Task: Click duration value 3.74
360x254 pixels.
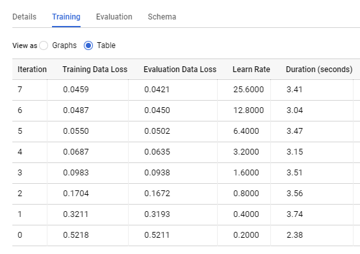Action: coord(295,214)
